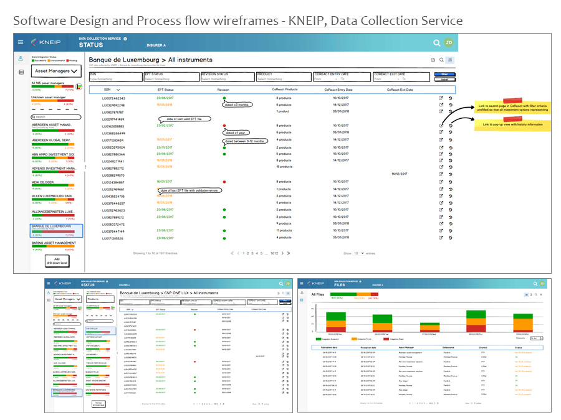Screen dimensions: 561x420
Task: Expand the Data Collection Service dropdown arrow
Action: pos(125,39)
